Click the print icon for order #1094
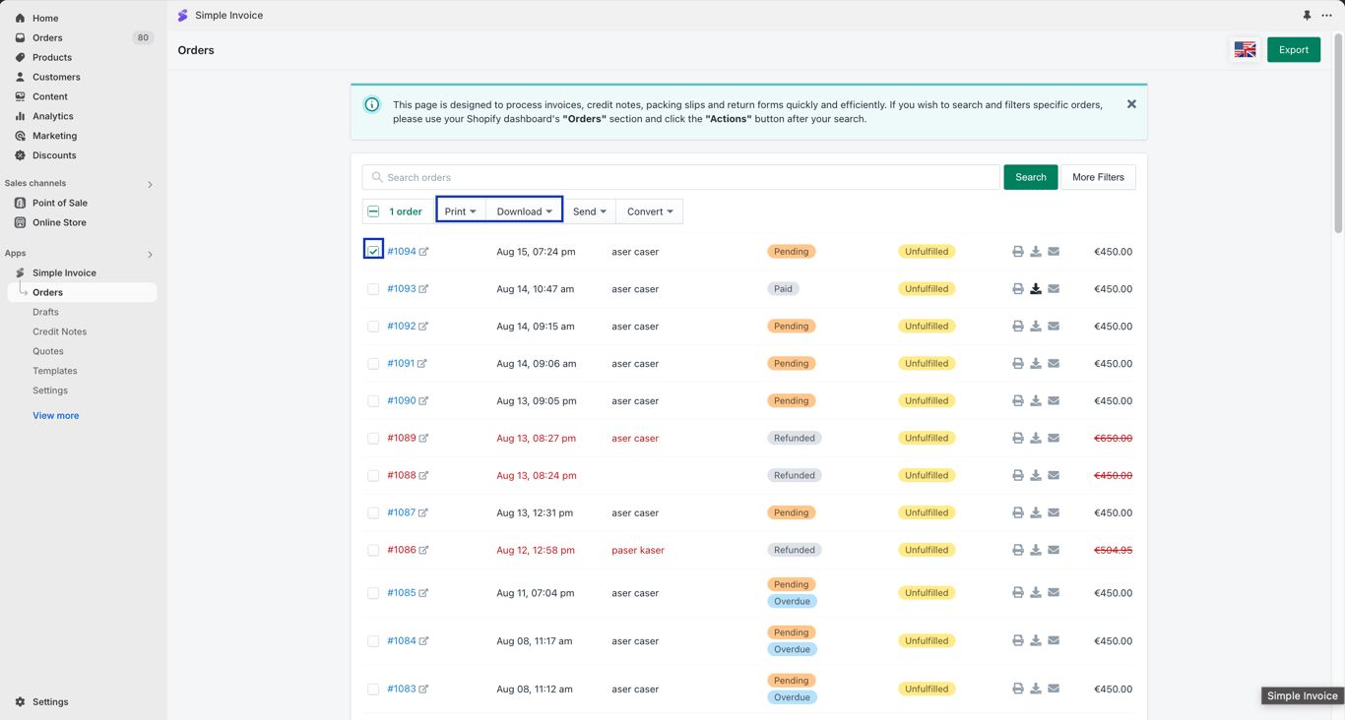 pyautogui.click(x=1018, y=252)
